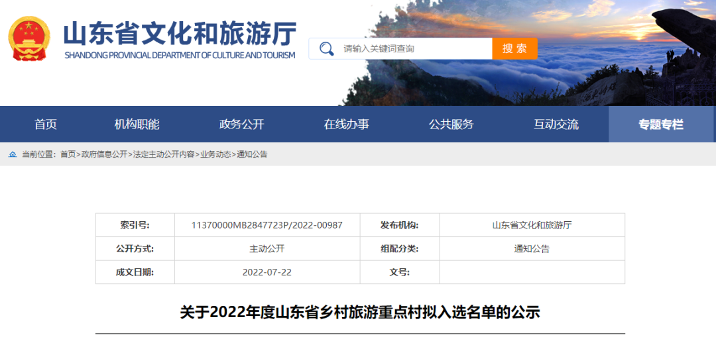This screenshot has width=716, height=343.
Task: Open the 首页 navigation tab
Action: tap(46, 124)
